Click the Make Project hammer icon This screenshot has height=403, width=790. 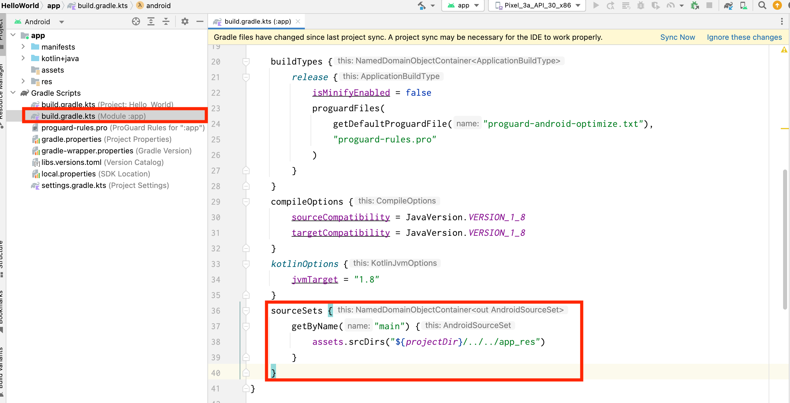tap(422, 5)
